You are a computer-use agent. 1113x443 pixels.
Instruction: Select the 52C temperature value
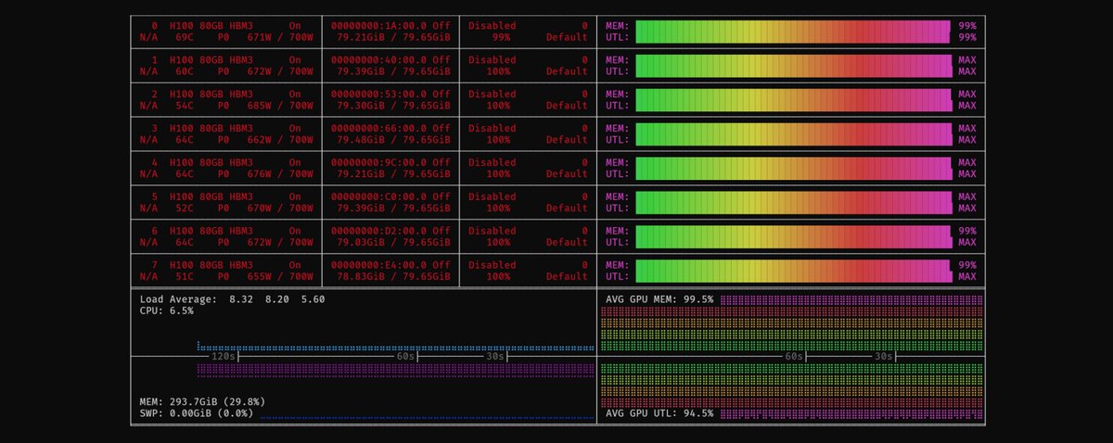(x=184, y=209)
